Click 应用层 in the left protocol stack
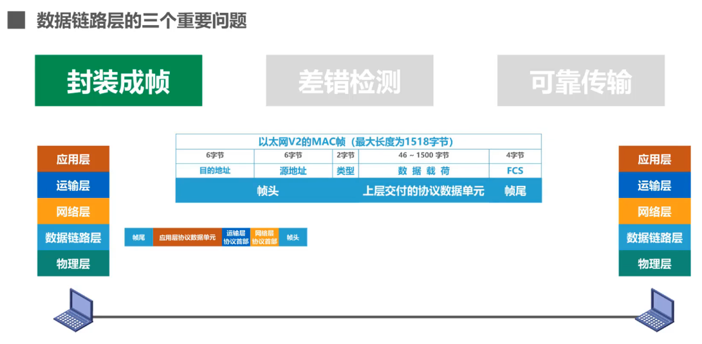Viewport: 702px width, 344px height. 73,159
